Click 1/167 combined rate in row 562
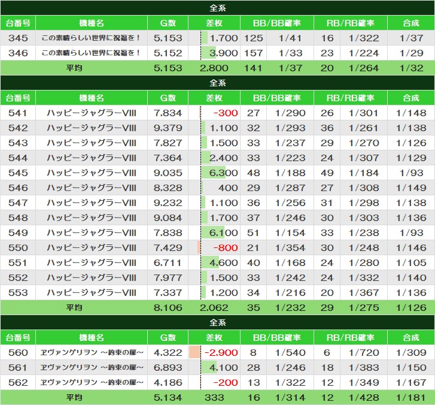 pyautogui.click(x=411, y=382)
